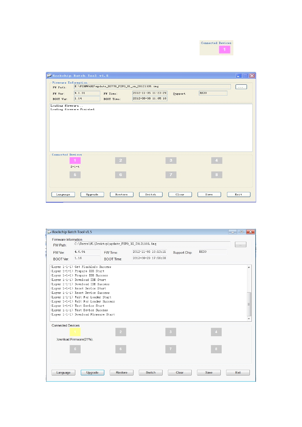Select device slot 3 in upper Batch Tool window
This screenshot has height=427, width=302.
171,160
